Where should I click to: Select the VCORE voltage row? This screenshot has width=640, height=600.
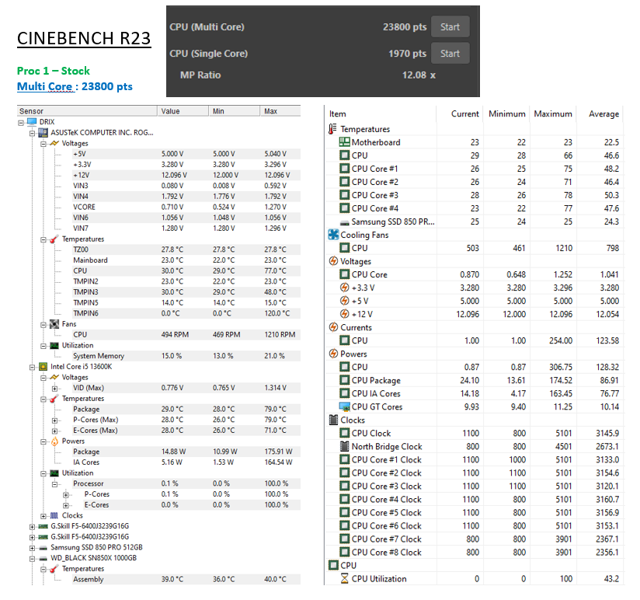[x=186, y=207]
